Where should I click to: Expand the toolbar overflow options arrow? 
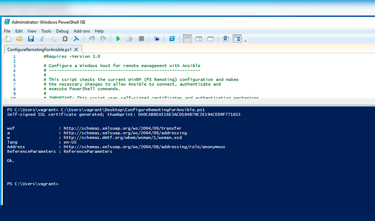[x=245, y=41]
